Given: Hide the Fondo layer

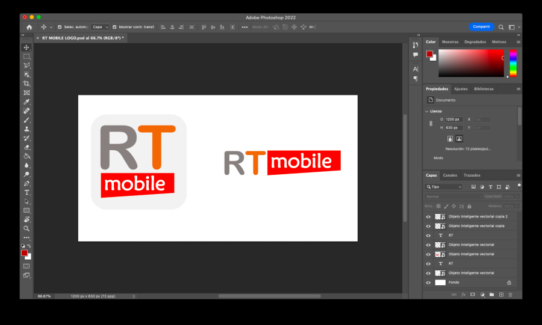Looking at the screenshot, I should coord(428,282).
